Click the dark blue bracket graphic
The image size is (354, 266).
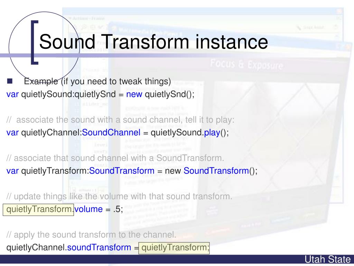[35, 43]
